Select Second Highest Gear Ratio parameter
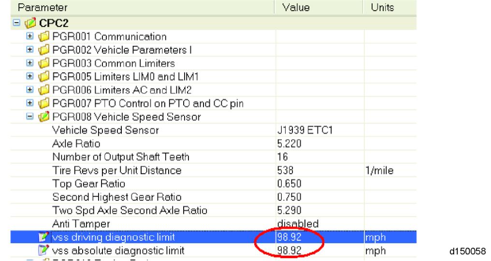This screenshot has height=261, width=491. point(117,197)
